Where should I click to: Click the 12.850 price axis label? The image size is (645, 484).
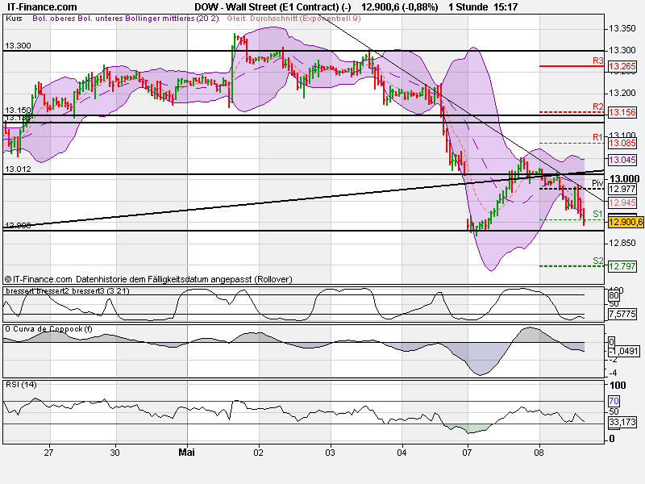pyautogui.click(x=622, y=244)
